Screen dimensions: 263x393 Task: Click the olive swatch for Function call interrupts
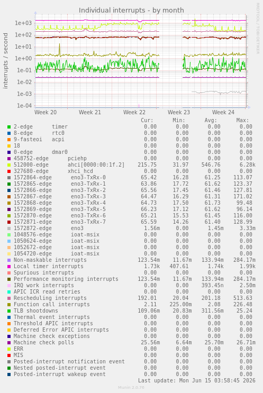coord(9,305)
